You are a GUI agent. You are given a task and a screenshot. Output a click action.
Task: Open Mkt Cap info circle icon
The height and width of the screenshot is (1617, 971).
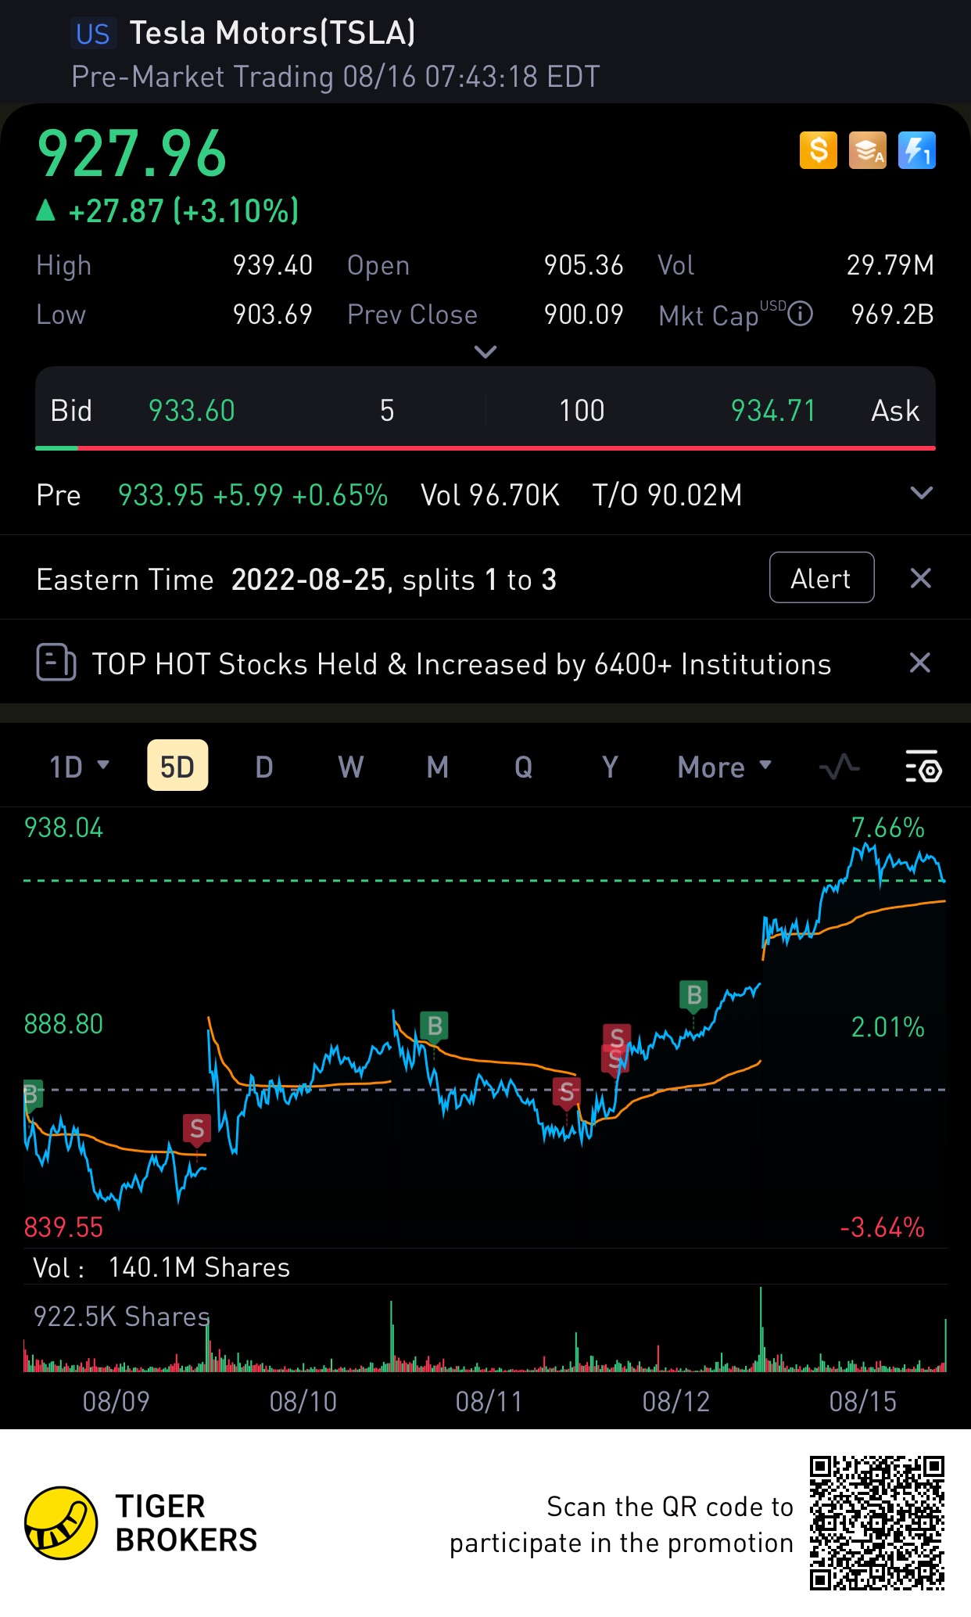[x=800, y=314]
